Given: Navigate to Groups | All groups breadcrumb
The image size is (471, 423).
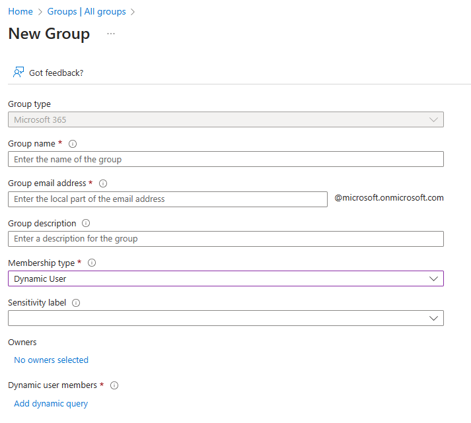Looking at the screenshot, I should [x=87, y=12].
